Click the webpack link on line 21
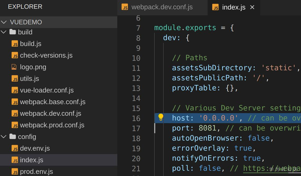This screenshot has height=176, width=301. tap(272, 168)
